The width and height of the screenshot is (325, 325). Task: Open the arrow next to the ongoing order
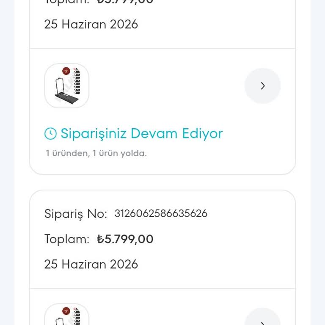tap(263, 85)
